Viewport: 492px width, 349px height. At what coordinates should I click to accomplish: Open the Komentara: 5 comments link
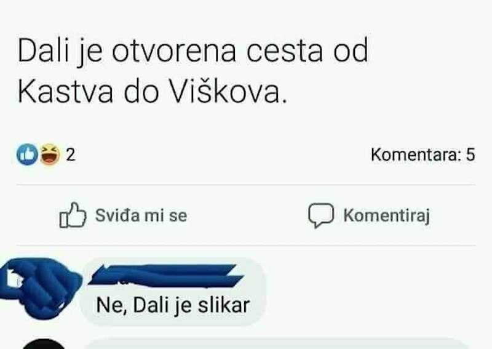click(x=423, y=154)
